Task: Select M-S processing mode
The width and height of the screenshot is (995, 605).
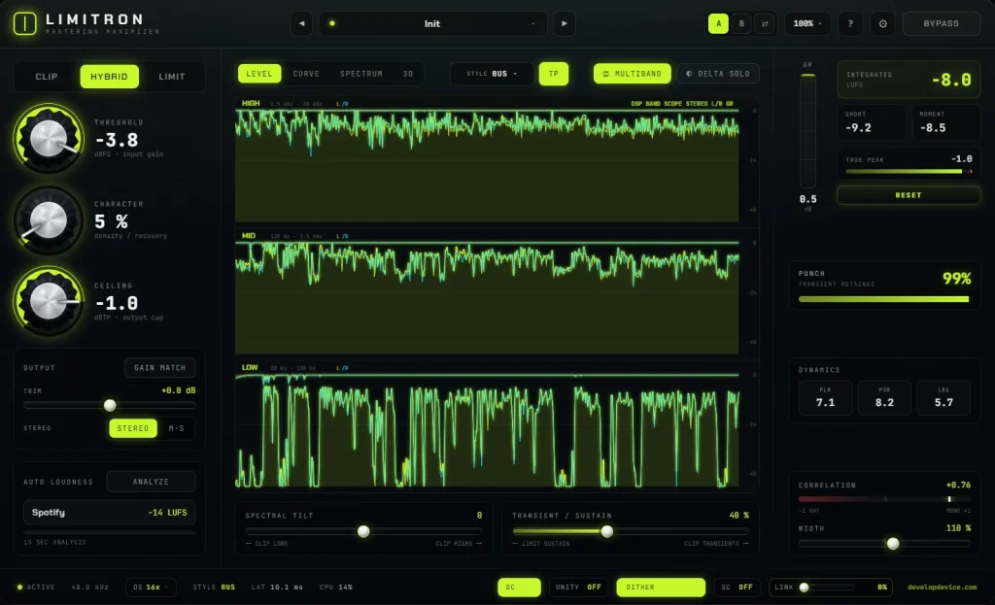Action: pyautogui.click(x=177, y=428)
